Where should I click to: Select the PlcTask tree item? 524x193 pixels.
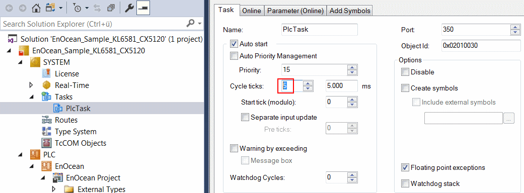click(x=71, y=109)
